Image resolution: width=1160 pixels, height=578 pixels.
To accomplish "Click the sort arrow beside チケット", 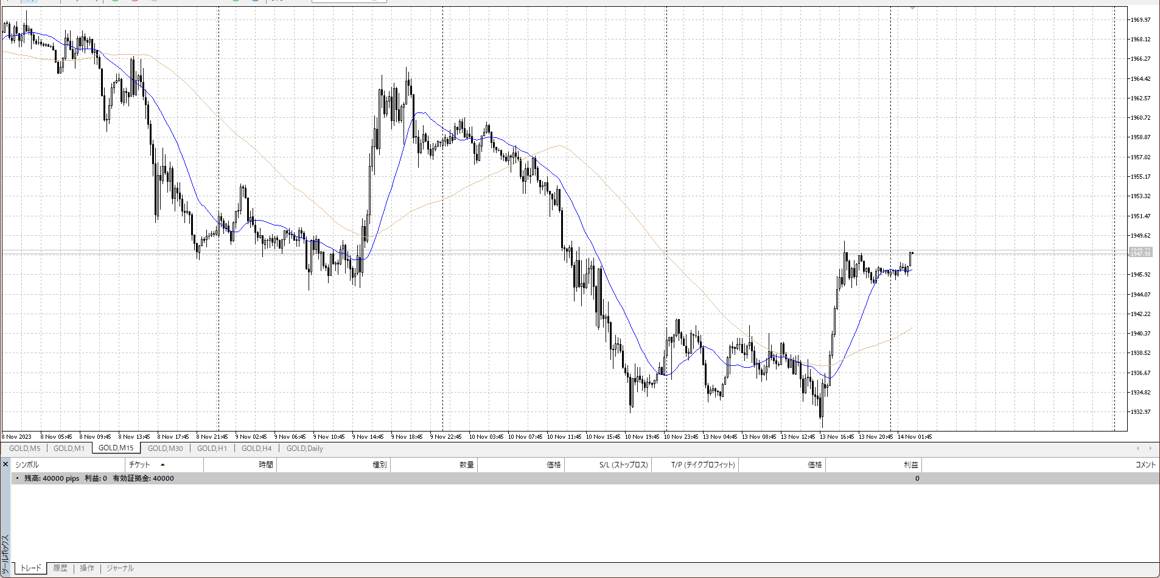I will 162,465.
